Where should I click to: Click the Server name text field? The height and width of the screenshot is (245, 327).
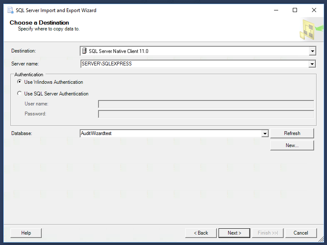coord(194,64)
